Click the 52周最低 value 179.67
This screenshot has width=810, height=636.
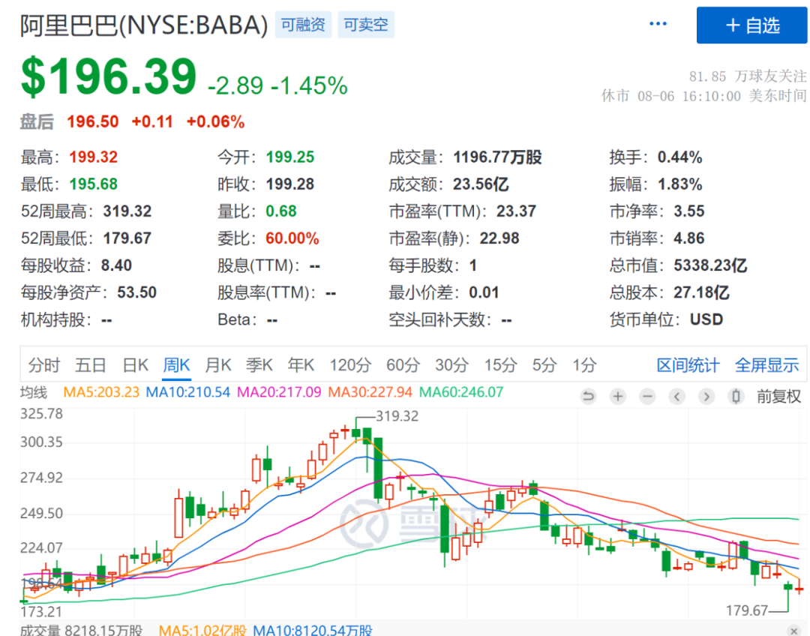tap(127, 238)
